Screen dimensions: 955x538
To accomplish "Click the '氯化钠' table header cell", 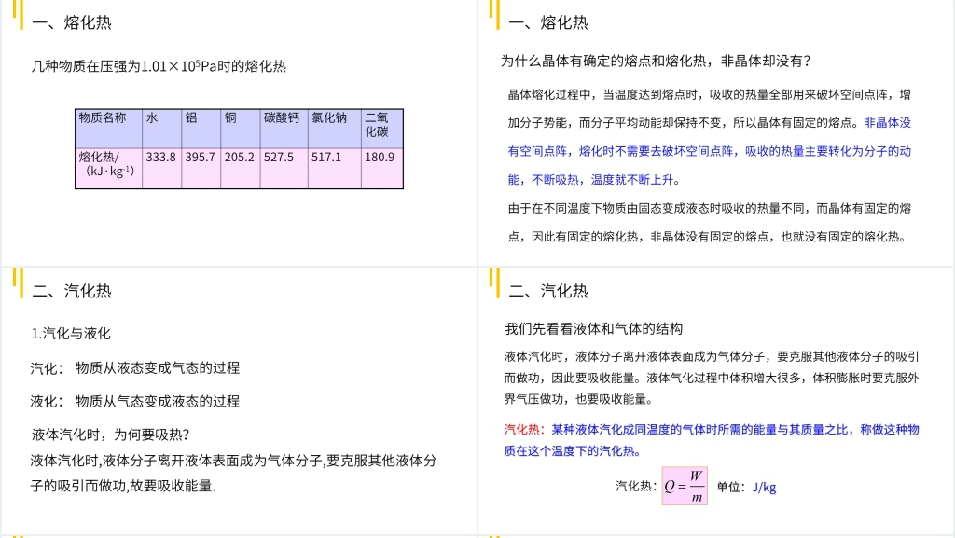I will pyautogui.click(x=335, y=129).
